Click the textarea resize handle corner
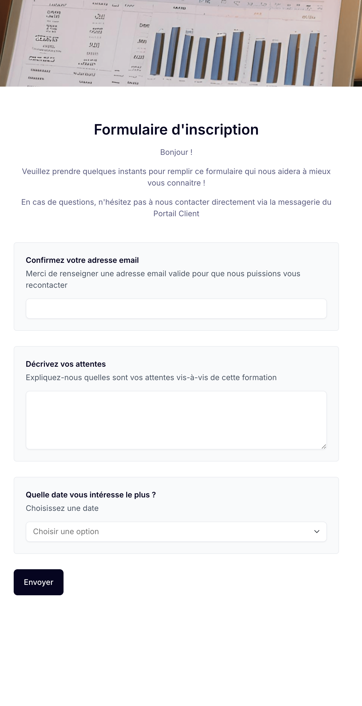Viewport: 362px width, 706px height. pyautogui.click(x=324, y=446)
